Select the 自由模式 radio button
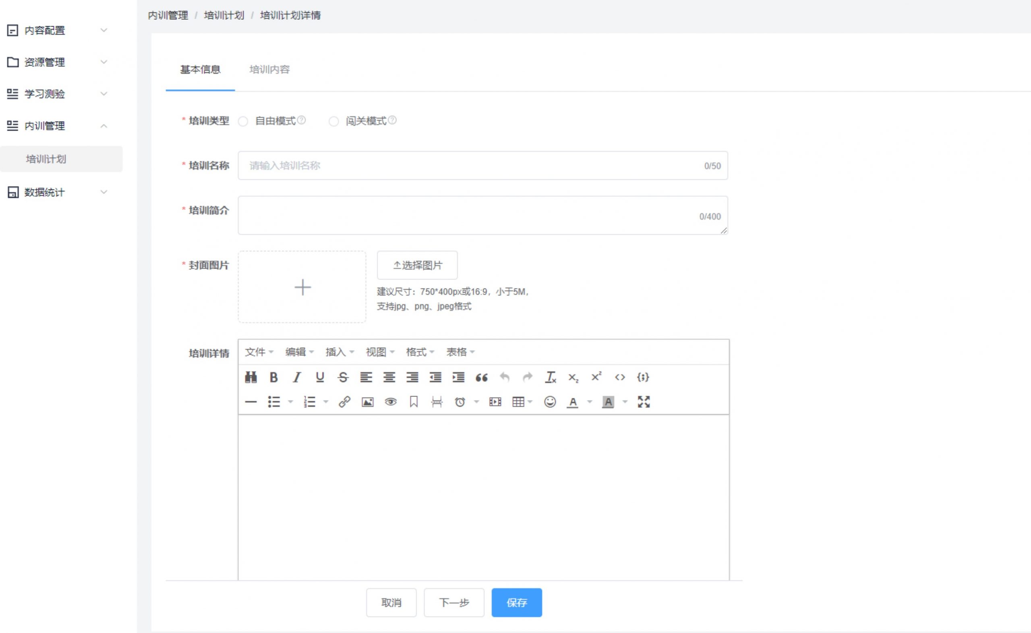 [243, 121]
